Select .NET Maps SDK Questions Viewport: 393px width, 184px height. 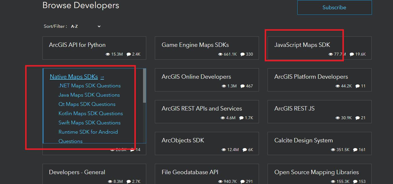coord(90,86)
